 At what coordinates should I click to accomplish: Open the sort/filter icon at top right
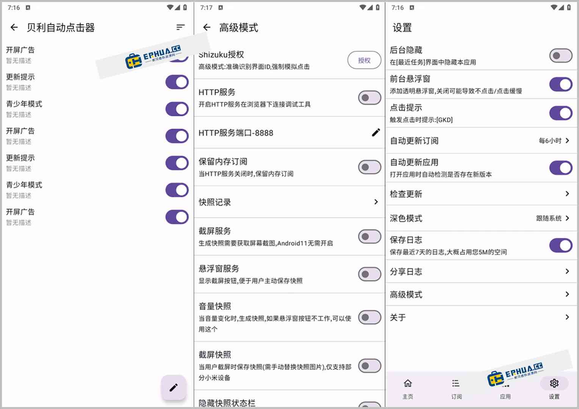[x=180, y=27]
